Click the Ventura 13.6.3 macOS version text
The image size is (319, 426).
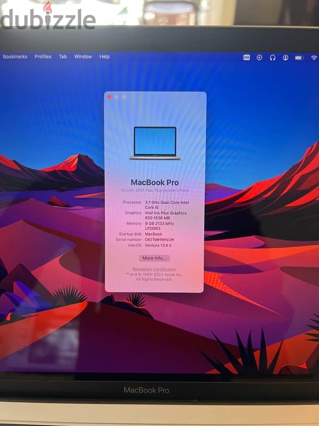coord(158,245)
